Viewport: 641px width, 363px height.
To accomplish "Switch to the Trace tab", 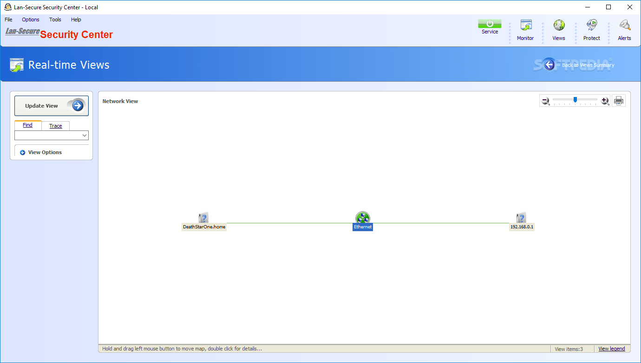I will pyautogui.click(x=56, y=126).
